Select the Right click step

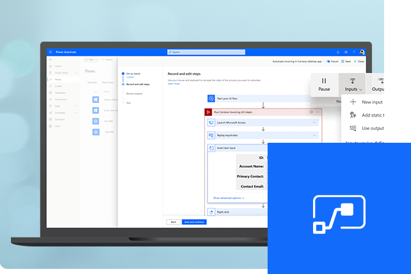238,212
